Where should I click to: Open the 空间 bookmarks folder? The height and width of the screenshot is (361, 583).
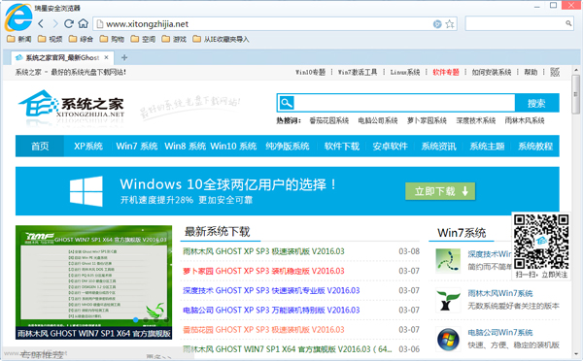(143, 39)
